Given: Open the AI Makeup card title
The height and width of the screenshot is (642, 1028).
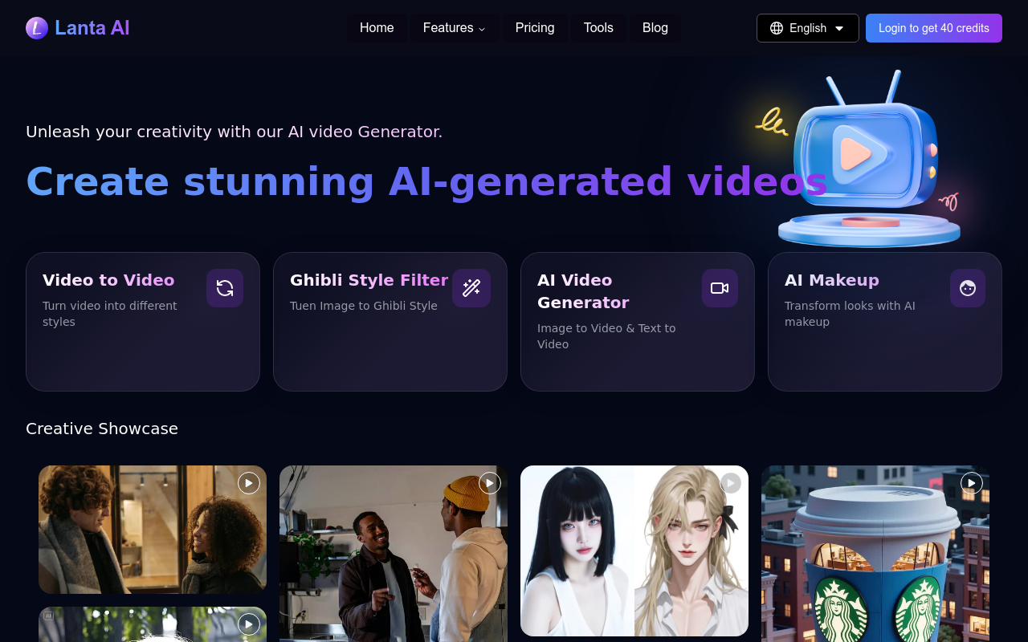Looking at the screenshot, I should tap(832, 280).
